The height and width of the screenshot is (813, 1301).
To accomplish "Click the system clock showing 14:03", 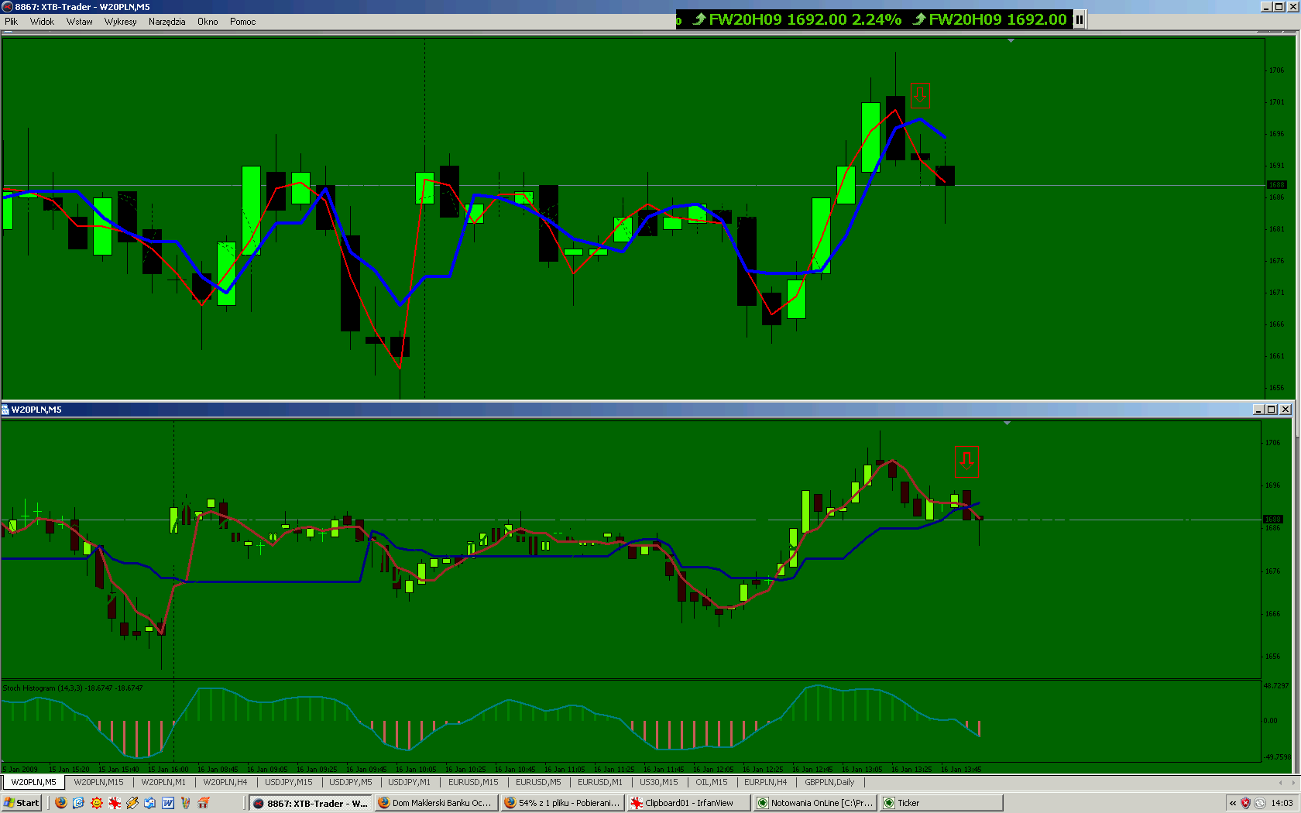I will [x=1282, y=803].
